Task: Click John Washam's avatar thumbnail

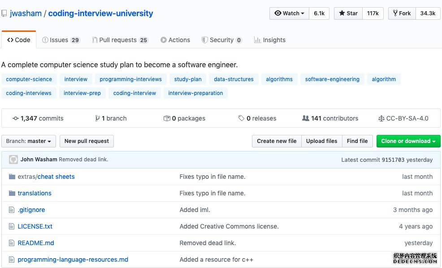Action: tap(13, 160)
